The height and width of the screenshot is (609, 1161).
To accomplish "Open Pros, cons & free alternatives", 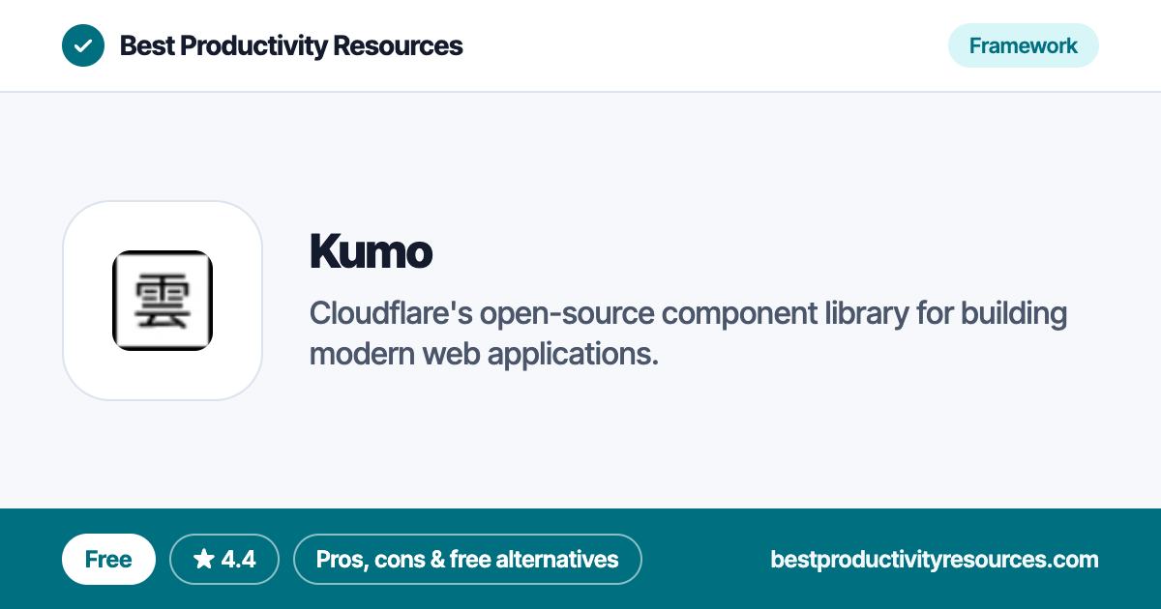I will [467, 559].
